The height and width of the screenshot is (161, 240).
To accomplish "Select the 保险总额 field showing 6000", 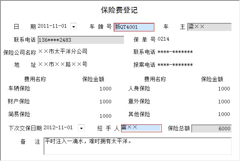I will [x=211, y=129].
